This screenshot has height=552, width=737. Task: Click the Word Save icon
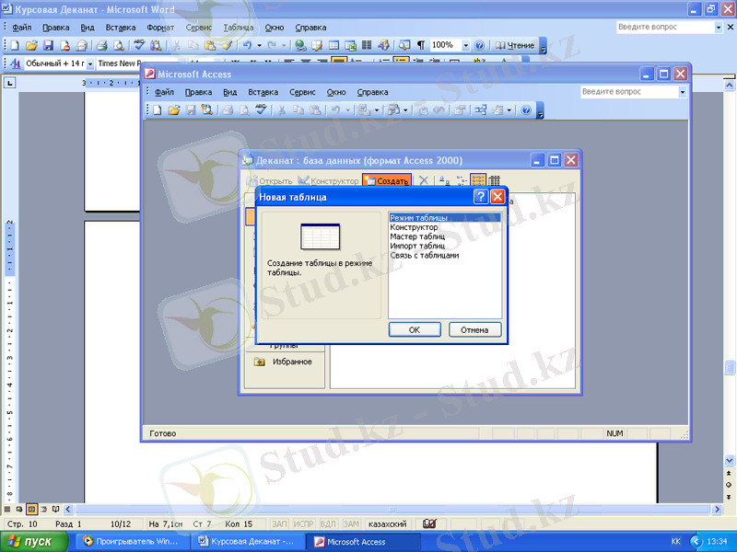[48, 45]
